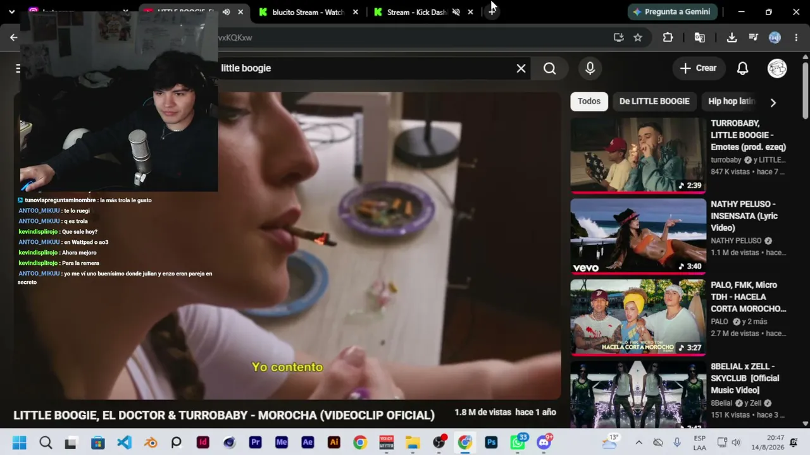Image resolution: width=810 pixels, height=455 pixels.
Task: Show hidden system tray icons
Action: coord(639,442)
